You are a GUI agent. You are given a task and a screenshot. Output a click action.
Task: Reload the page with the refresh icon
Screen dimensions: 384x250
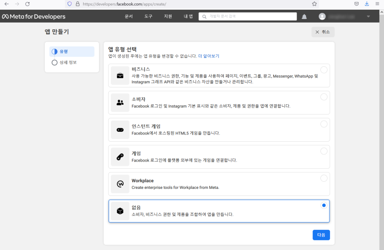pos(27,4)
